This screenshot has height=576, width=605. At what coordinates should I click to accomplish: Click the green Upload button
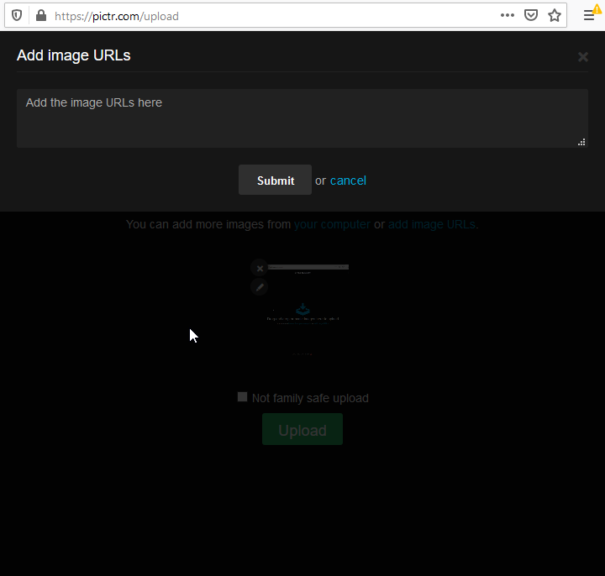pyautogui.click(x=302, y=429)
